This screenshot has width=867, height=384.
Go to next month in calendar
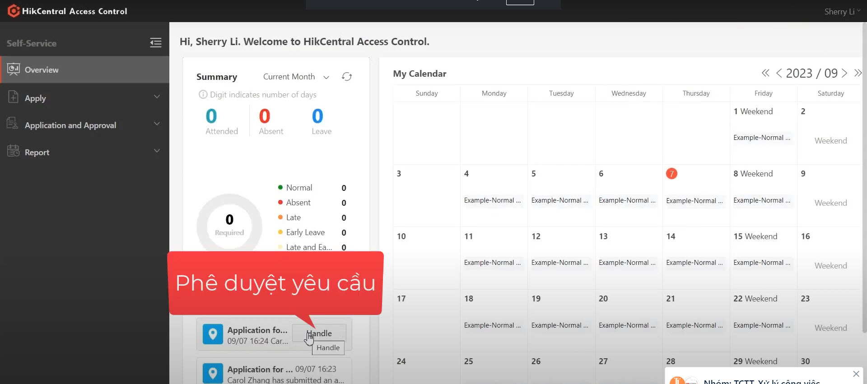pyautogui.click(x=844, y=73)
